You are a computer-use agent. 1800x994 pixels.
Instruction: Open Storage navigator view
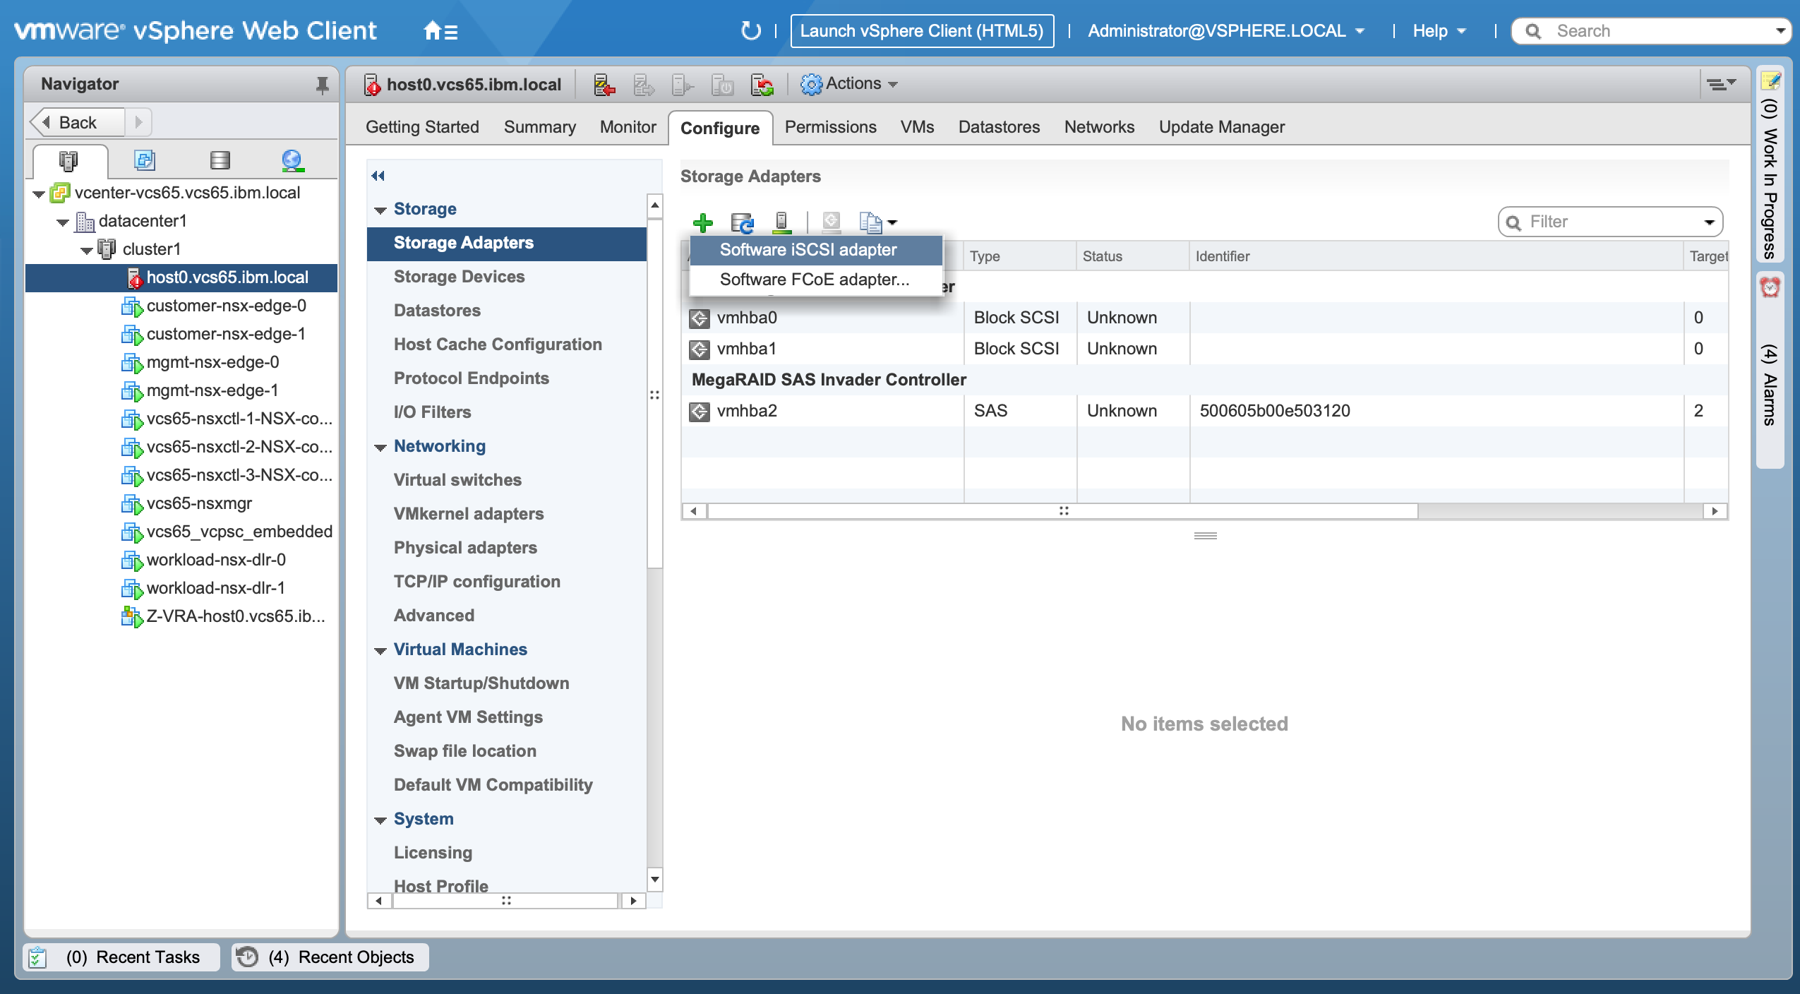[220, 160]
